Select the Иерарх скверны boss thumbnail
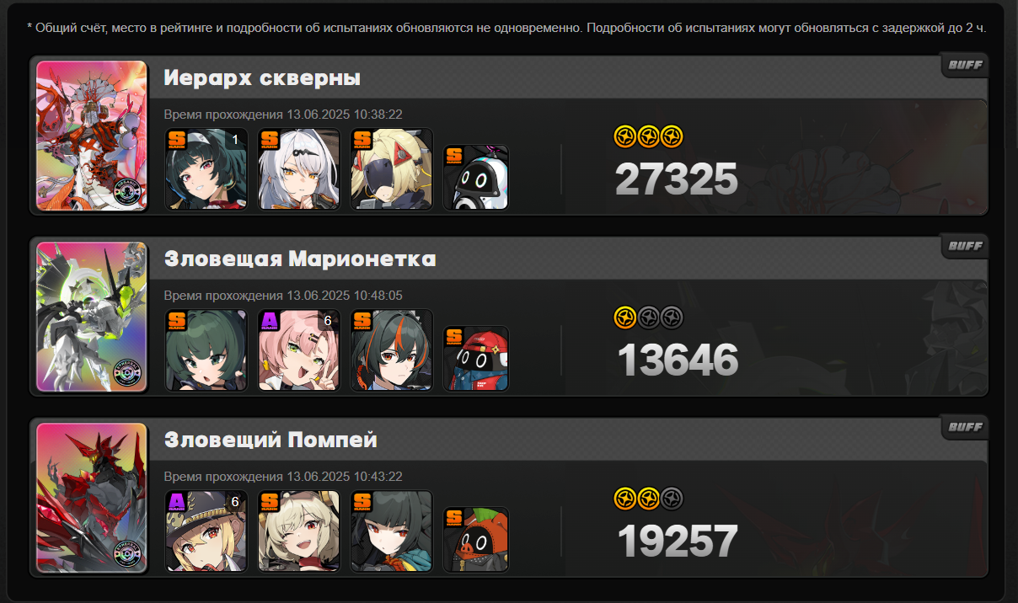The height and width of the screenshot is (603, 1018). 92,136
